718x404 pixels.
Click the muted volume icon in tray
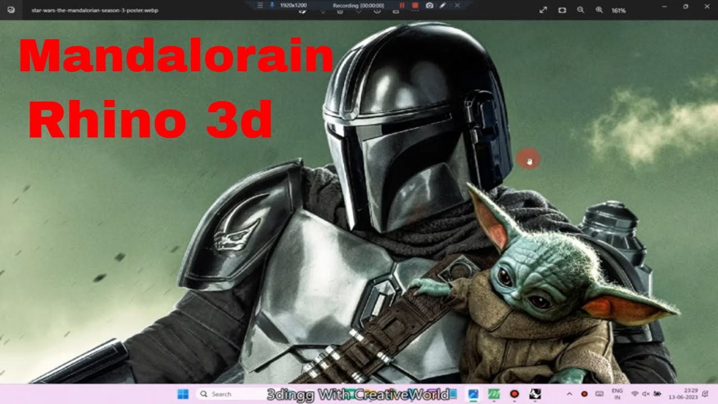click(646, 394)
